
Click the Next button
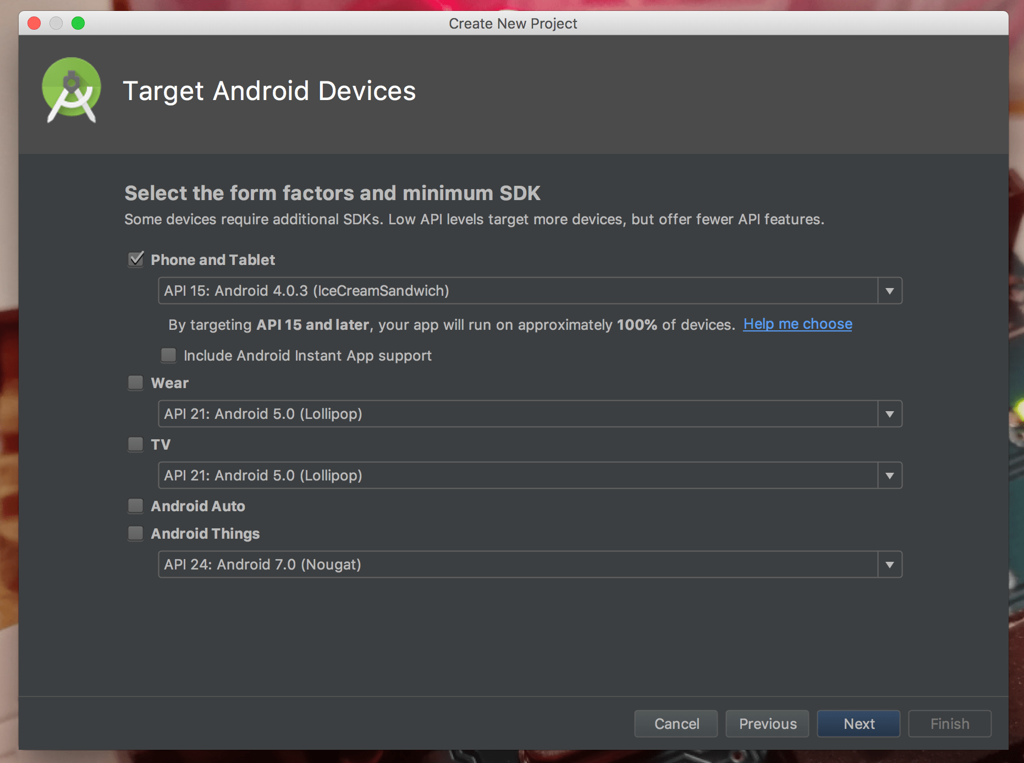point(858,723)
